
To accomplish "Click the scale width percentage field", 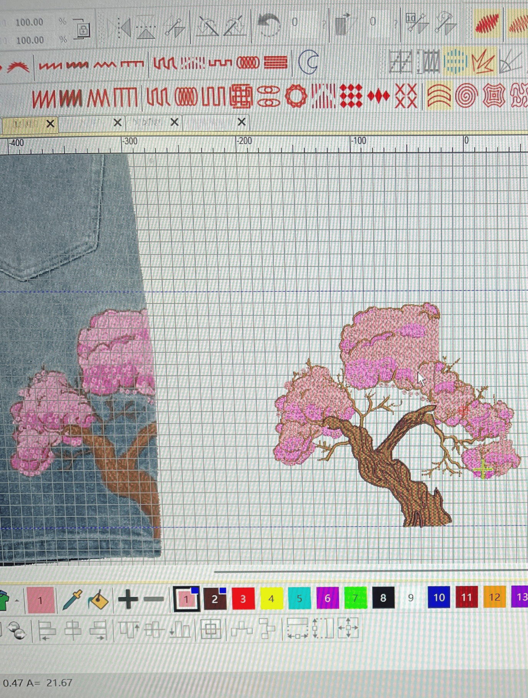I will pos(29,22).
